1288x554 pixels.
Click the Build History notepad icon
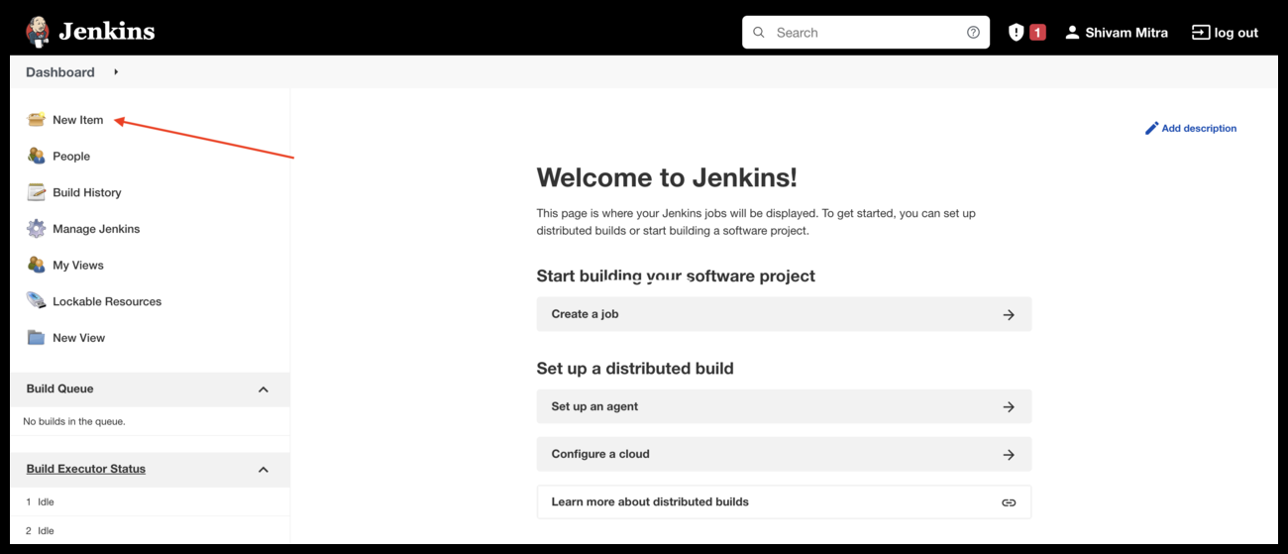pos(37,192)
